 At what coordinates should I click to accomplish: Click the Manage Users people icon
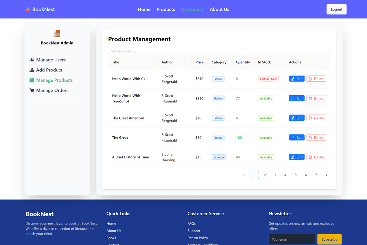[x=32, y=60]
